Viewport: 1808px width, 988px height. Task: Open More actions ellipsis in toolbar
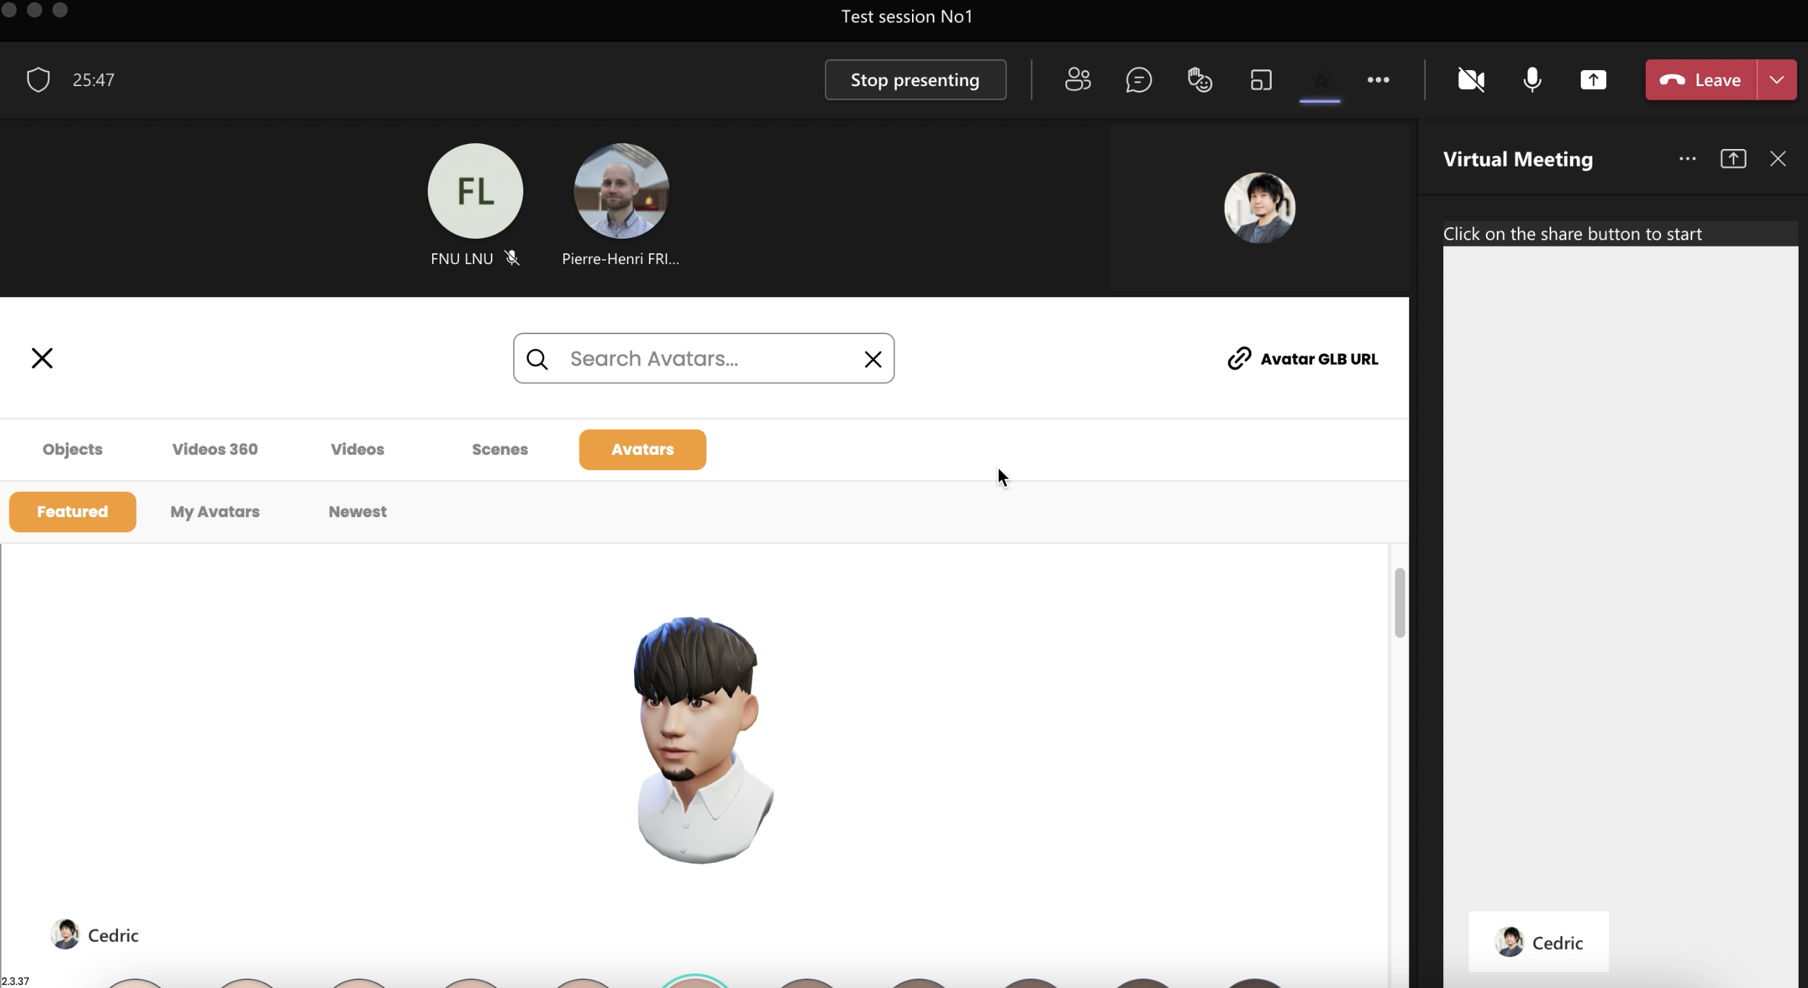pos(1378,80)
